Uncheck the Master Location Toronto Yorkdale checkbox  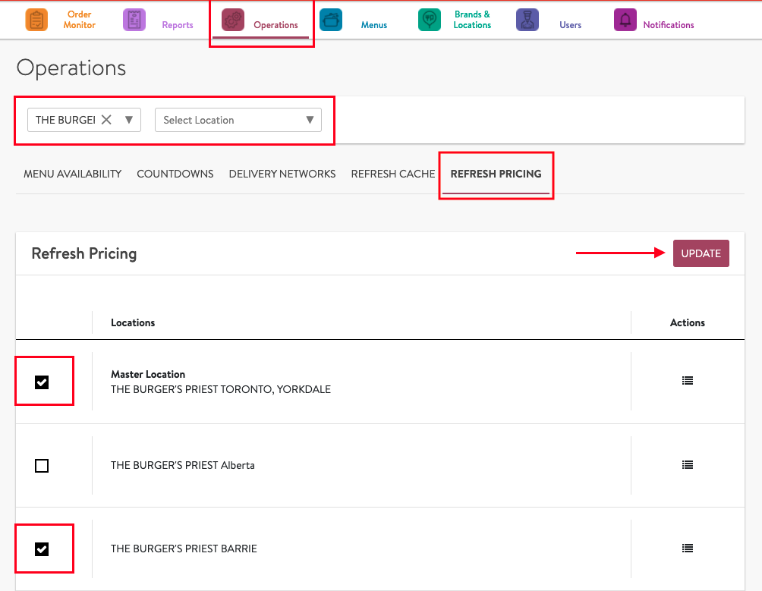point(42,382)
